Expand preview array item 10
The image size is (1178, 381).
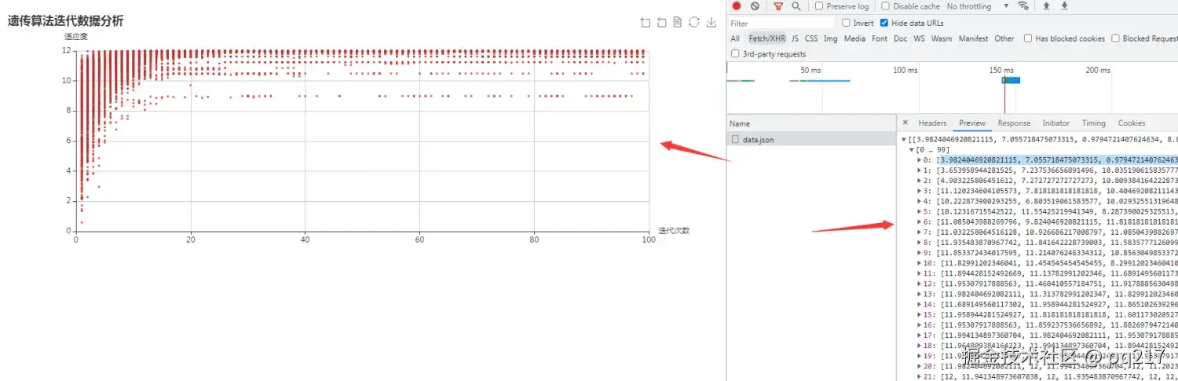tap(920, 262)
